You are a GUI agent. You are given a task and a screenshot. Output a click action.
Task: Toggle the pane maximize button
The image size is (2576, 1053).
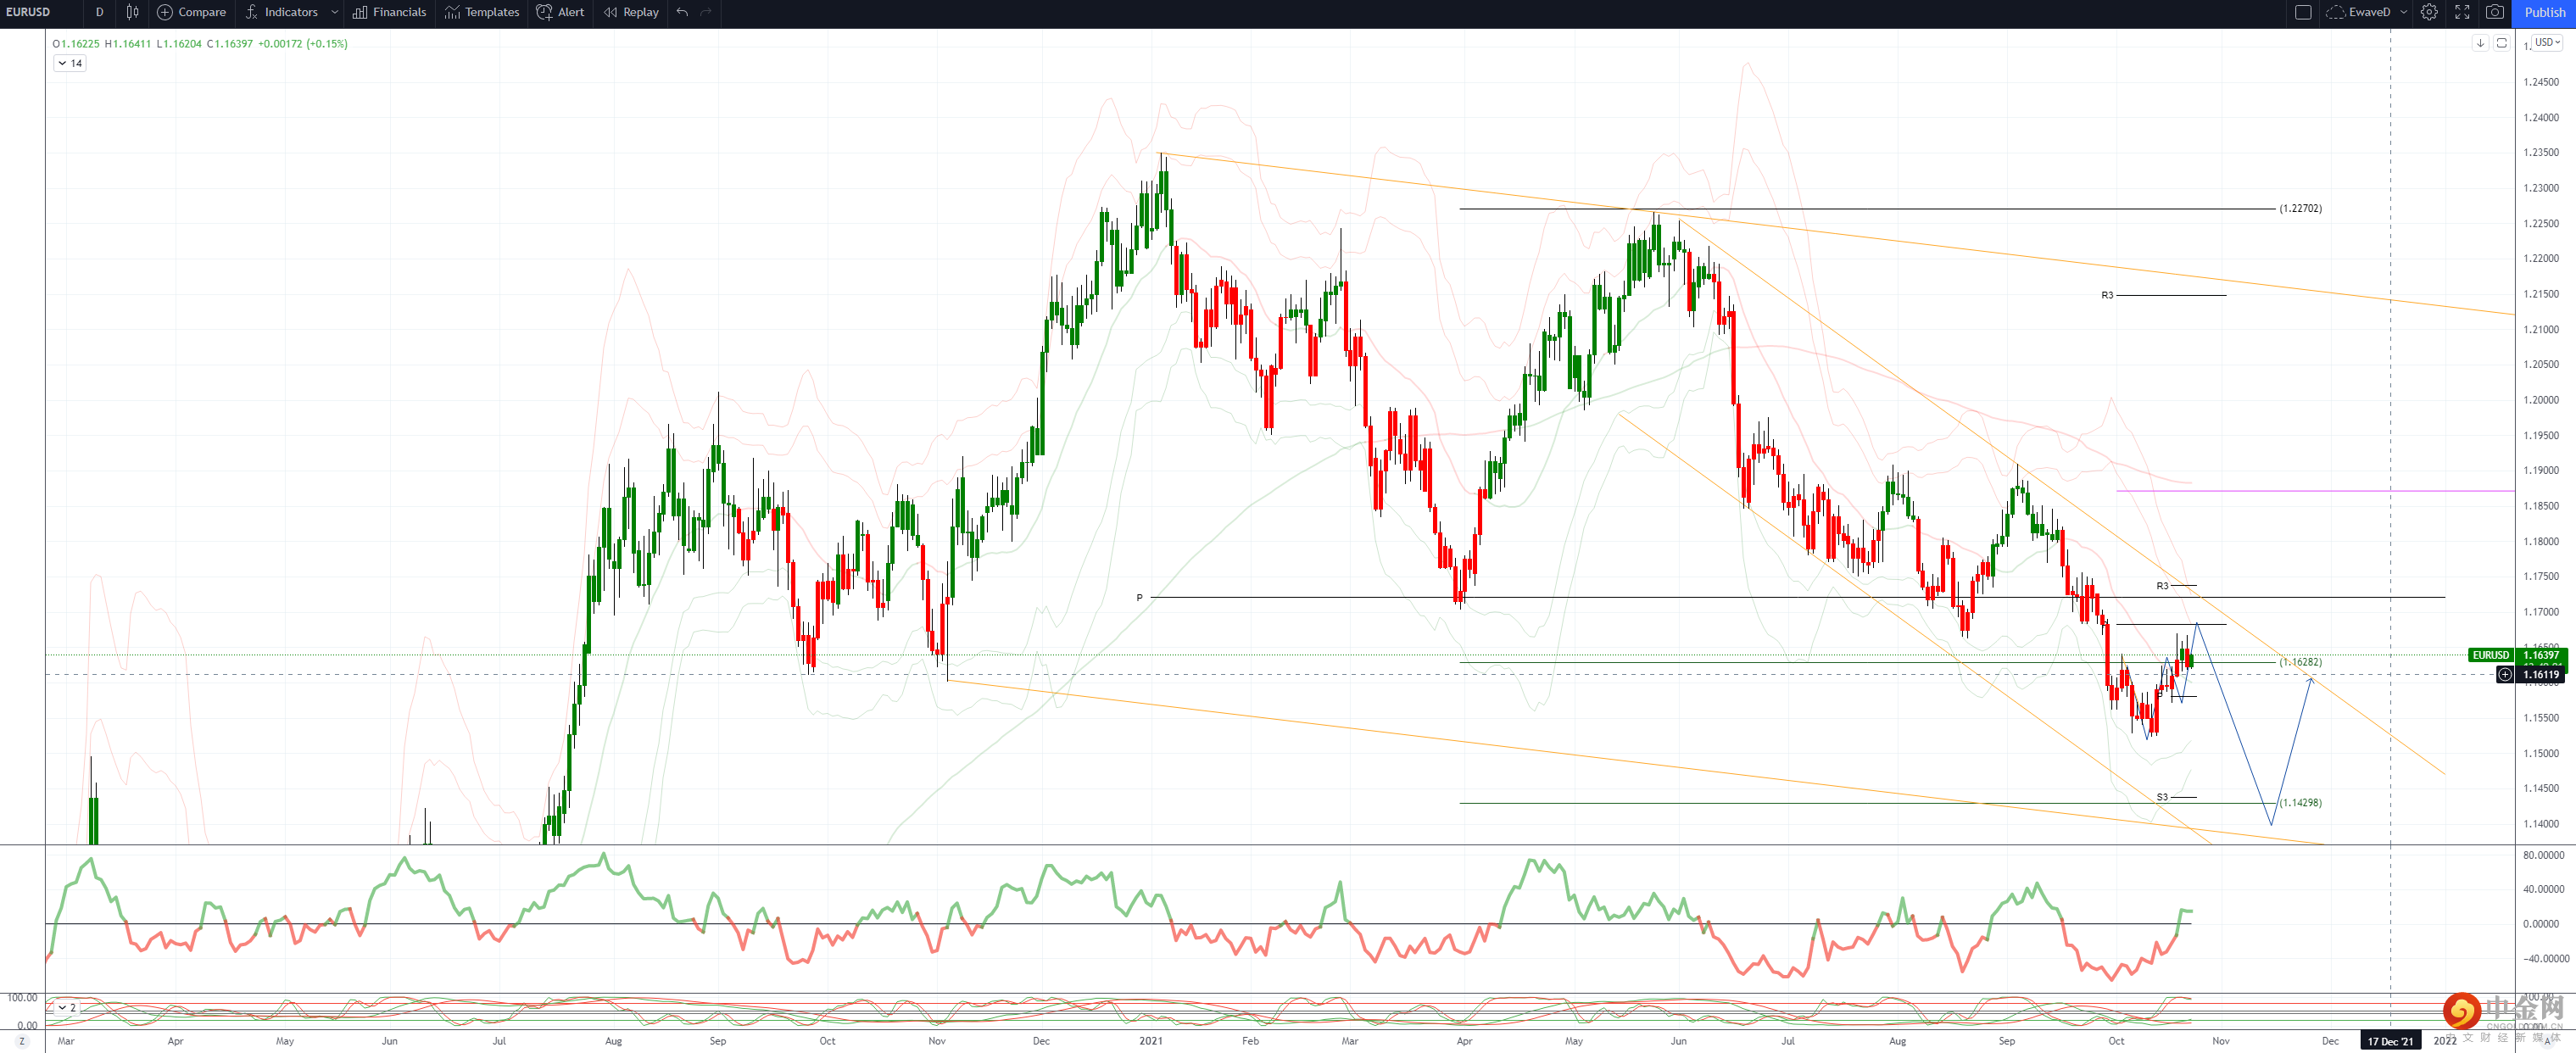click(x=2501, y=43)
